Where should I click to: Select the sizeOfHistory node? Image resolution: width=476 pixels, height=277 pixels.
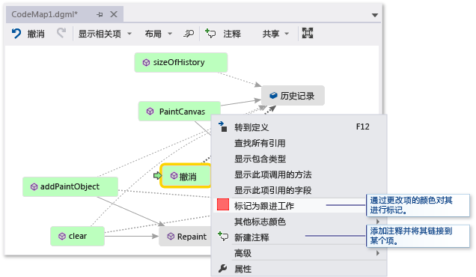[181, 62]
